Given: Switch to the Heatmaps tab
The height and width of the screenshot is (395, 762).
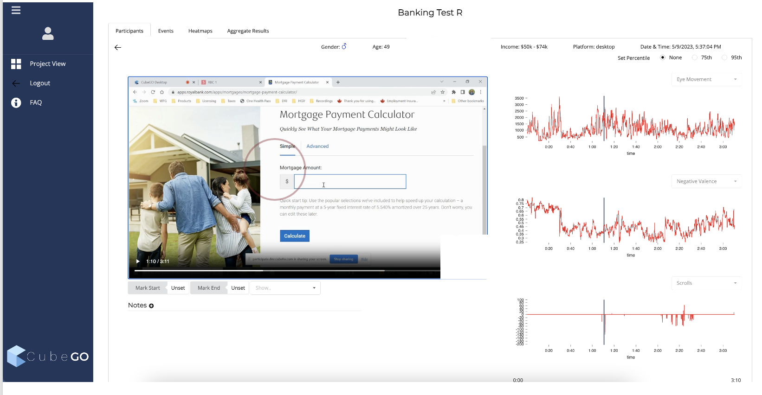Looking at the screenshot, I should coord(200,31).
